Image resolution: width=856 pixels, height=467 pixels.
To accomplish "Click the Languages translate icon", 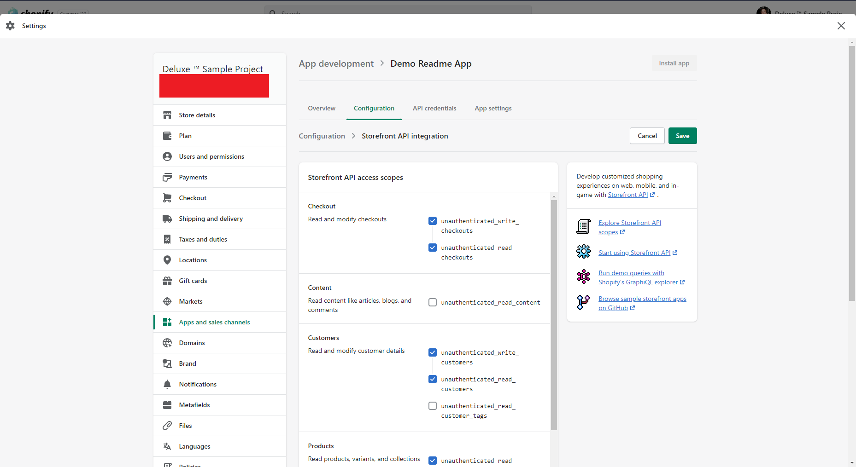I will coord(167,446).
